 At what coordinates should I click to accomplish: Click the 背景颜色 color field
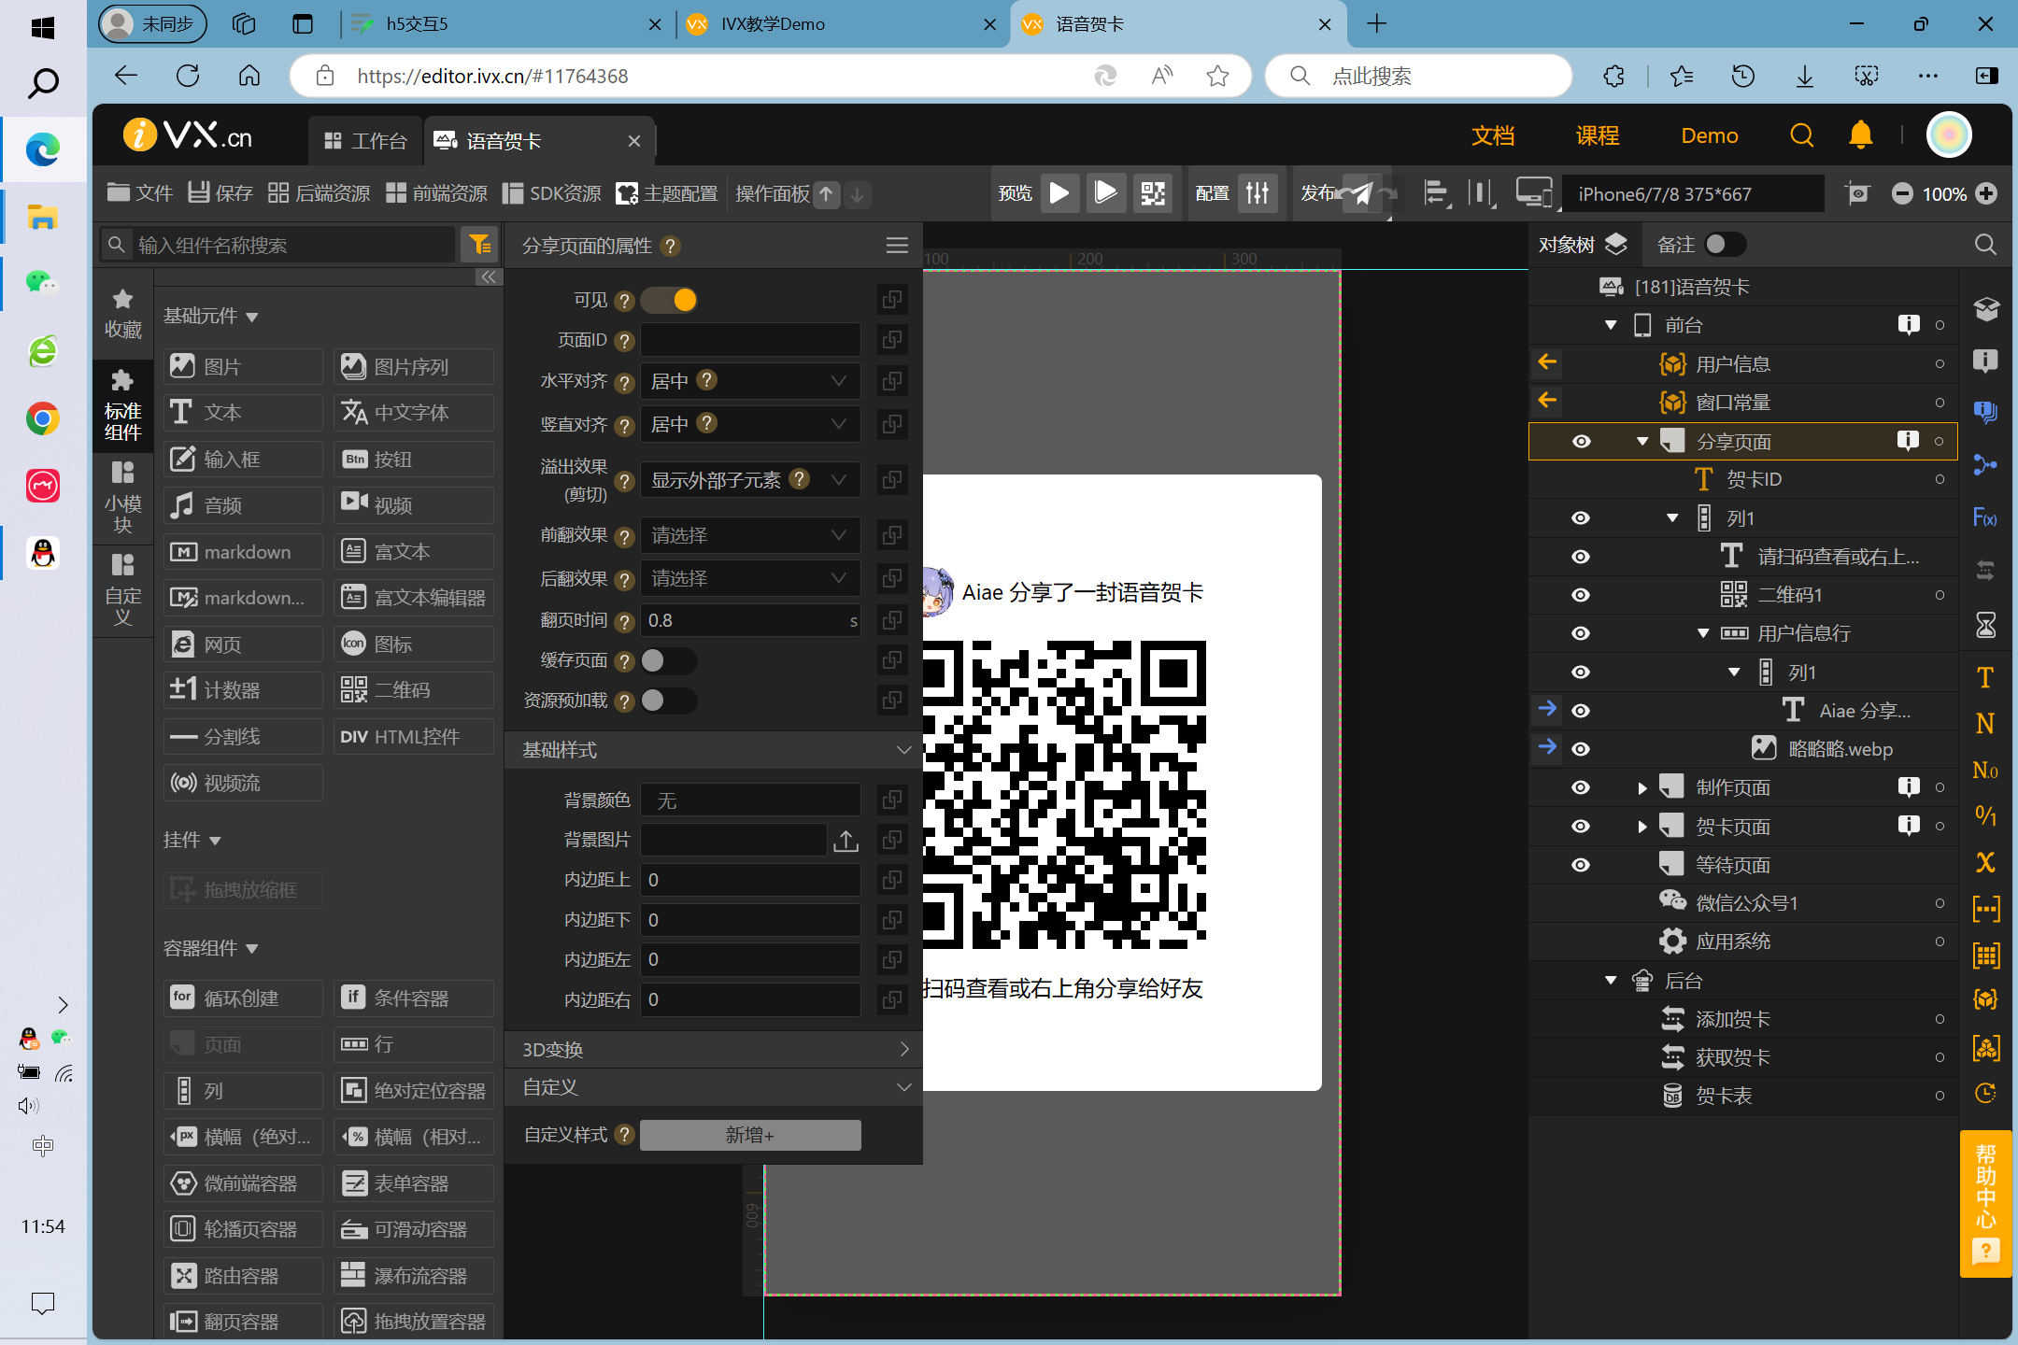coord(749,800)
